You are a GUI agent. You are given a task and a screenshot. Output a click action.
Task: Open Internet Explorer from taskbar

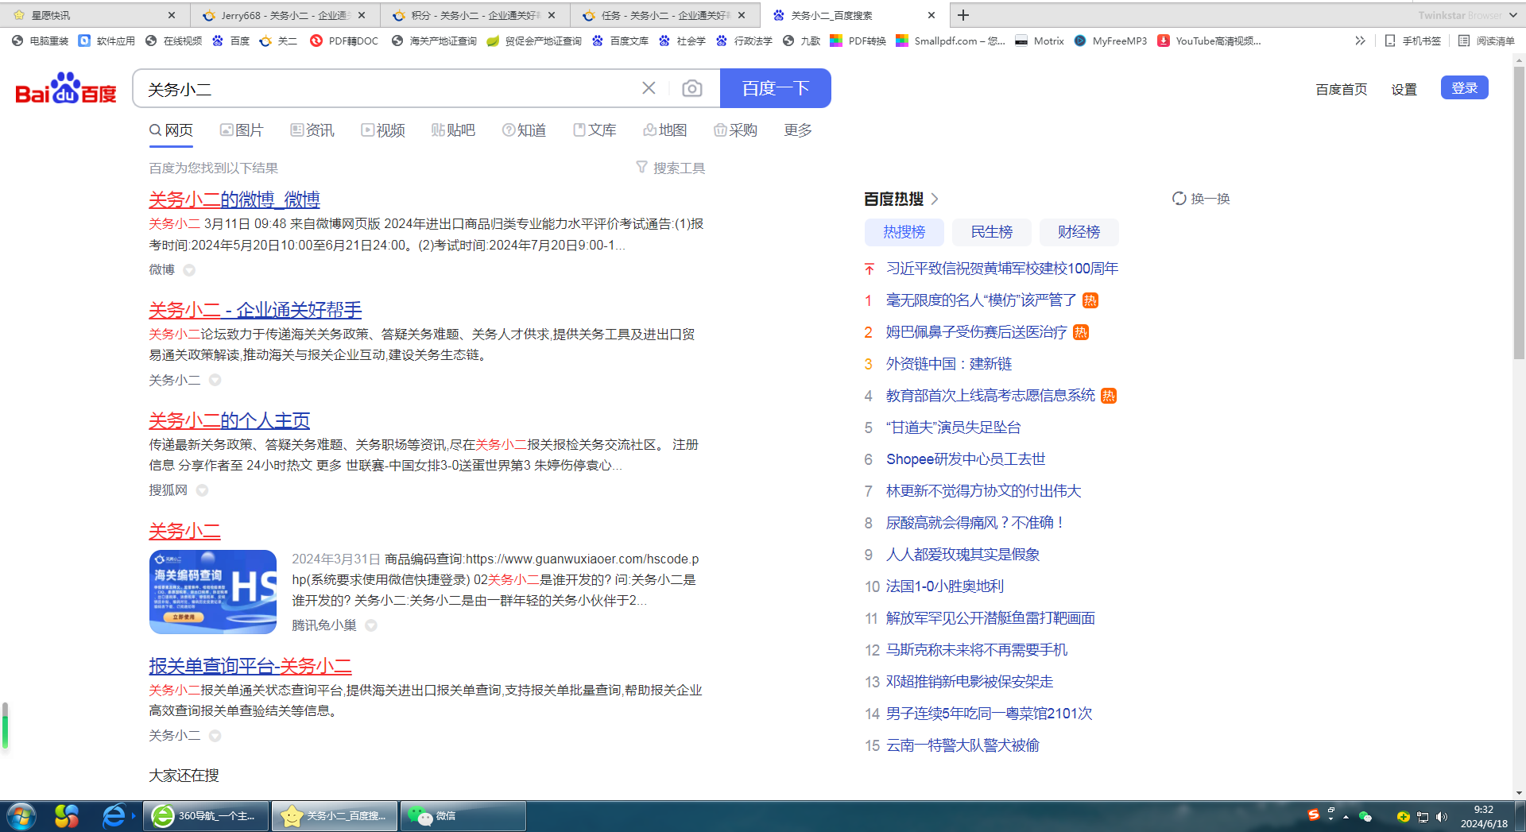[114, 816]
